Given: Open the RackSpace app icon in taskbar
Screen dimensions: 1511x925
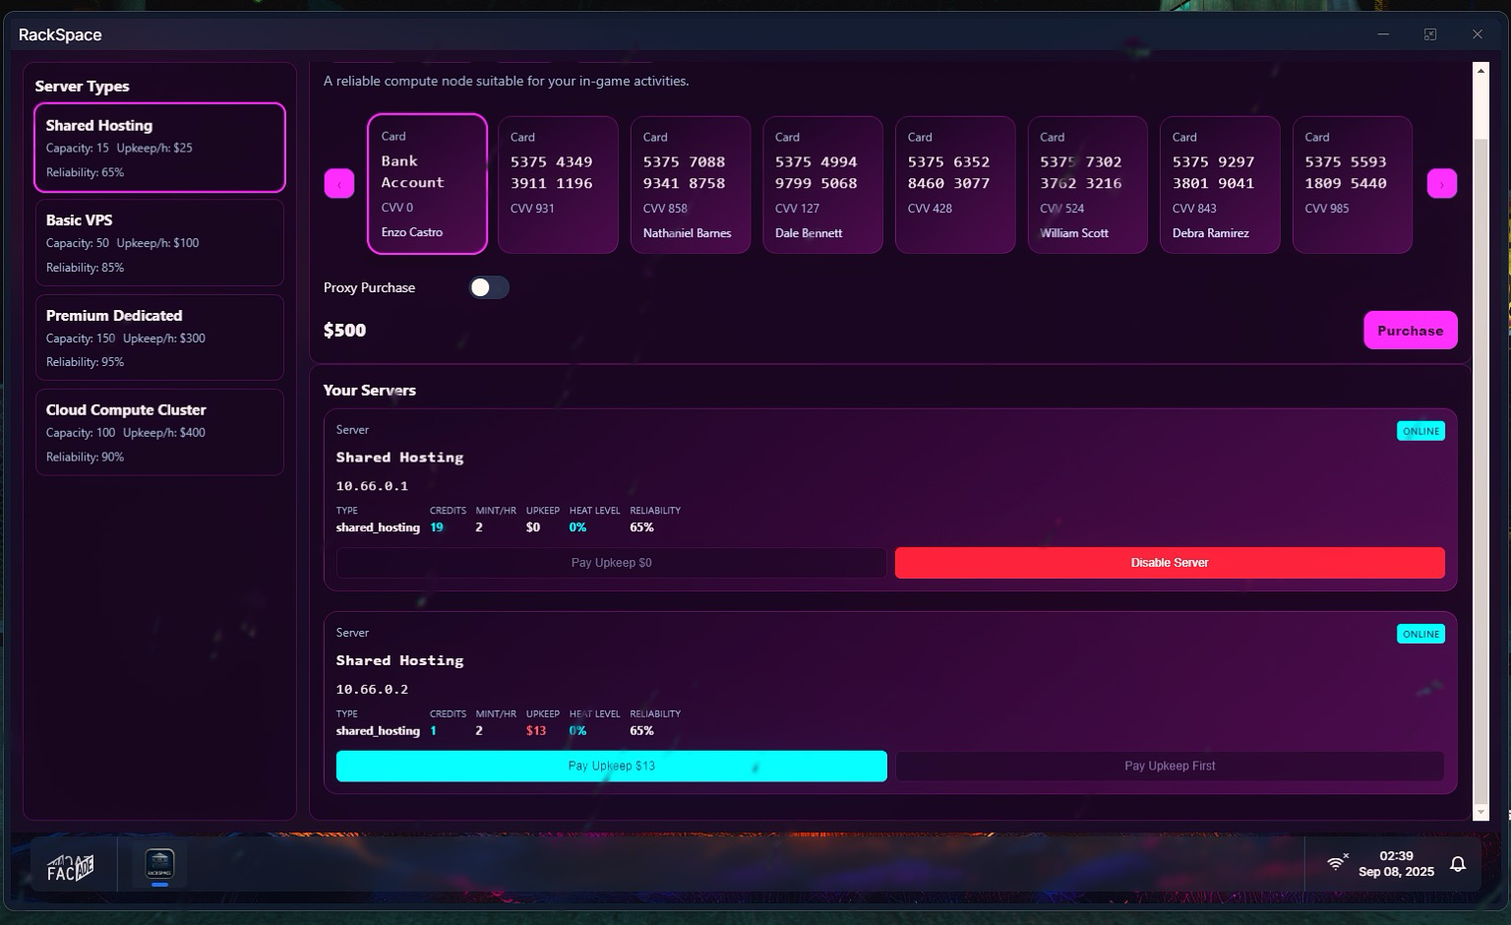Looking at the screenshot, I should click(x=159, y=864).
